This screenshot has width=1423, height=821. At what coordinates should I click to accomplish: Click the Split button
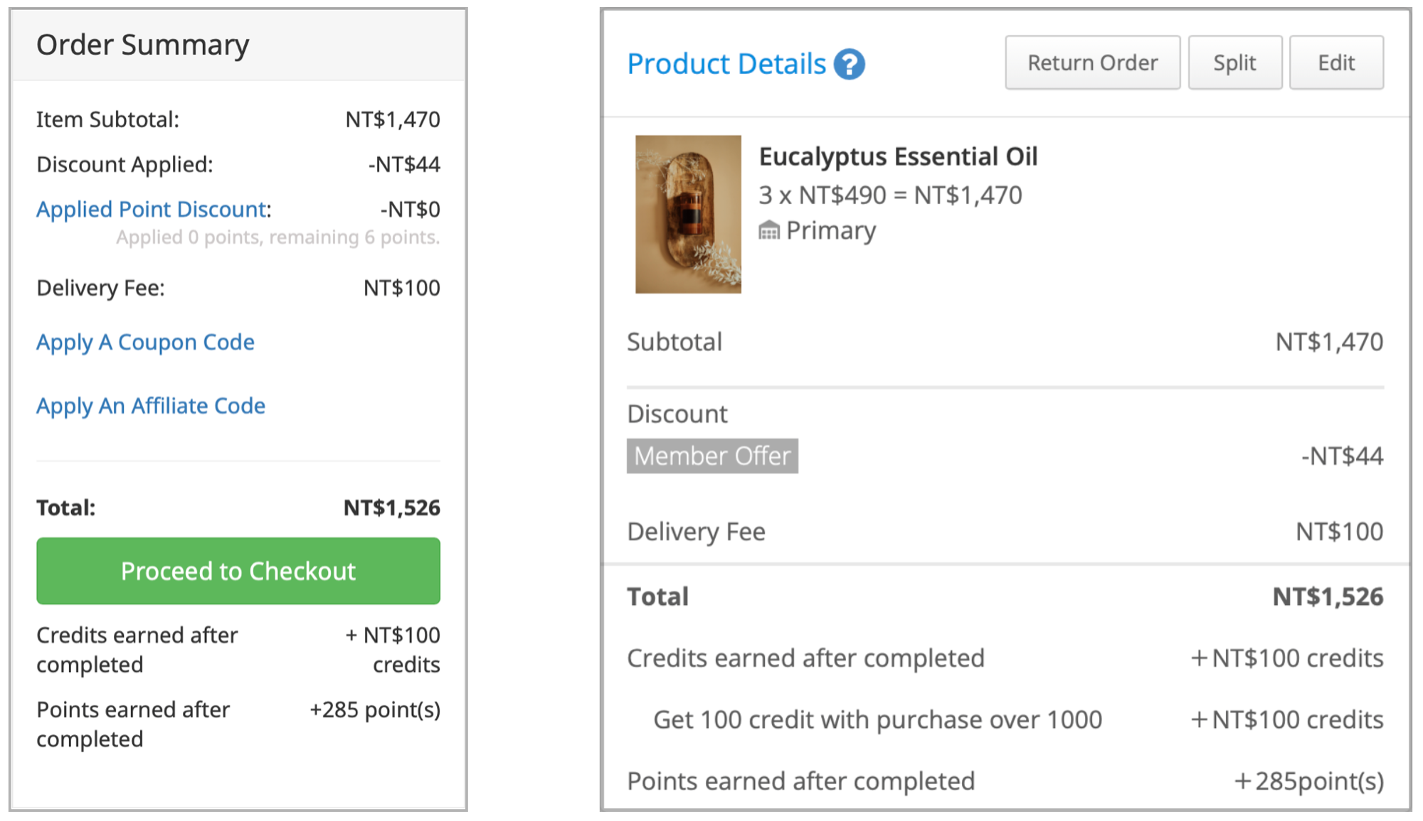1234,63
